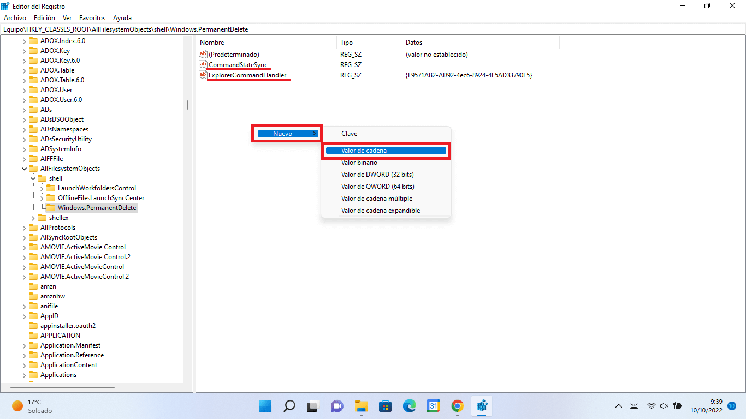Open File Explorer from the taskbar
The width and height of the screenshot is (746, 419).
point(361,406)
